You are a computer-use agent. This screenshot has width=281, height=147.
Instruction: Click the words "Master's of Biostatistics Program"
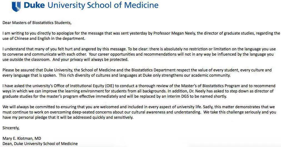(x=195, y=86)
